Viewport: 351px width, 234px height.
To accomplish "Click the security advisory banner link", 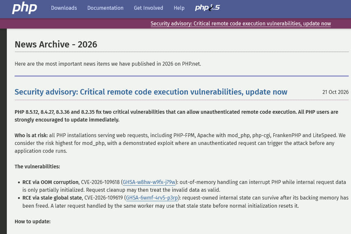I will point(240,23).
